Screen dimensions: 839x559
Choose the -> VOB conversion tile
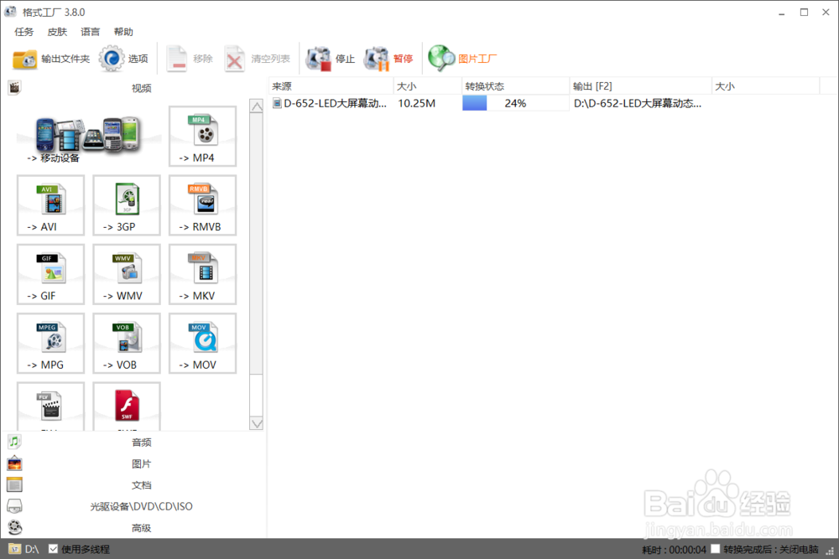click(127, 343)
